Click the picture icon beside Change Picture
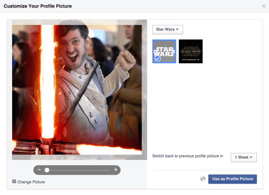Image resolution: width=269 pixels, height=195 pixels. point(14,182)
